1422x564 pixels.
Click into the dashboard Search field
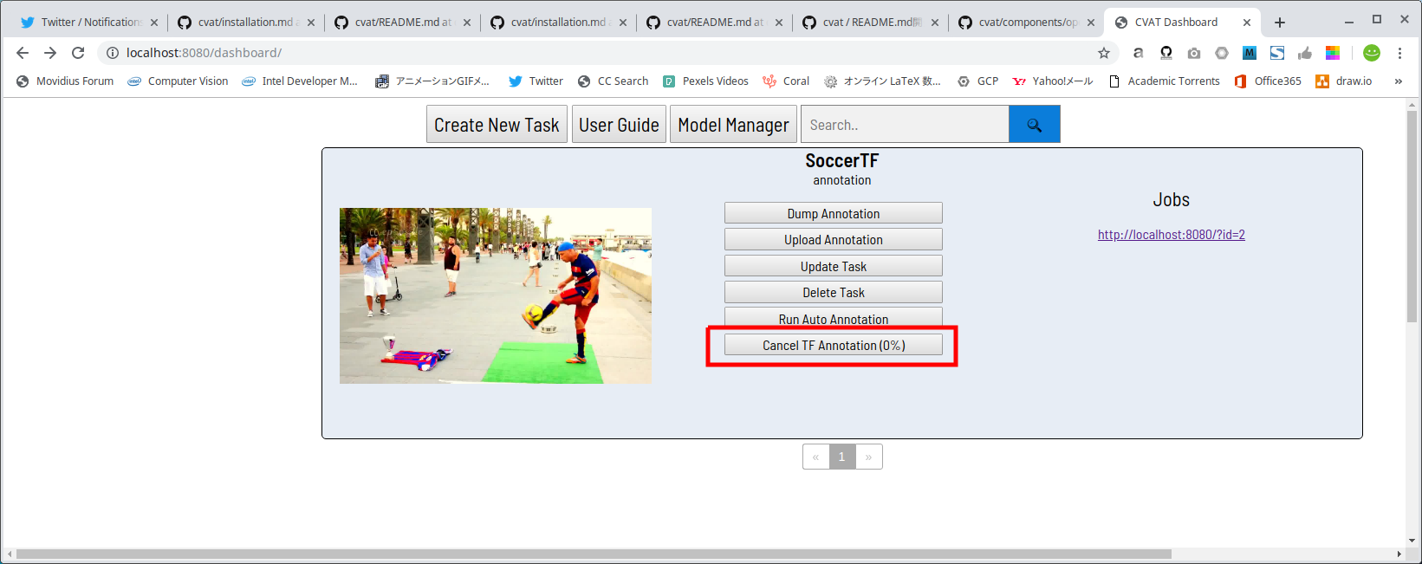click(x=905, y=125)
